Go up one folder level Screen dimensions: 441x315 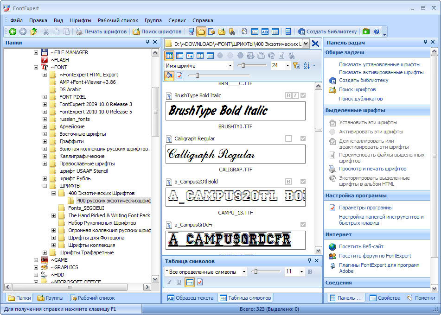coord(33,31)
